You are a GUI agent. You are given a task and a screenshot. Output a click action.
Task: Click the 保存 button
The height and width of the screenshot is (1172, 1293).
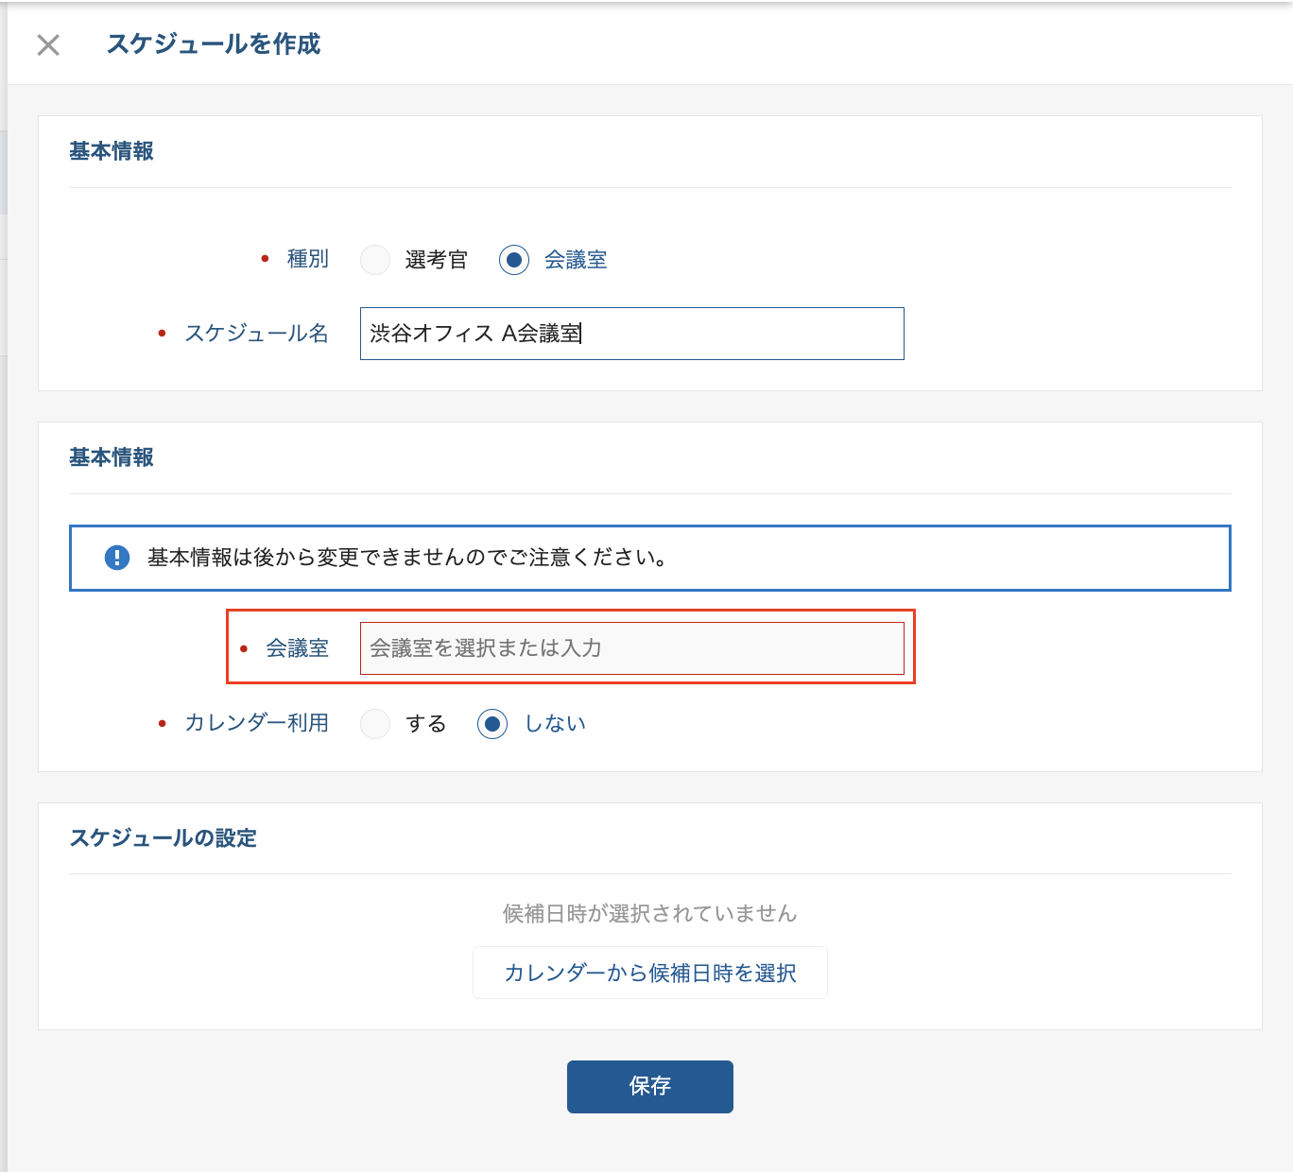coord(649,1086)
